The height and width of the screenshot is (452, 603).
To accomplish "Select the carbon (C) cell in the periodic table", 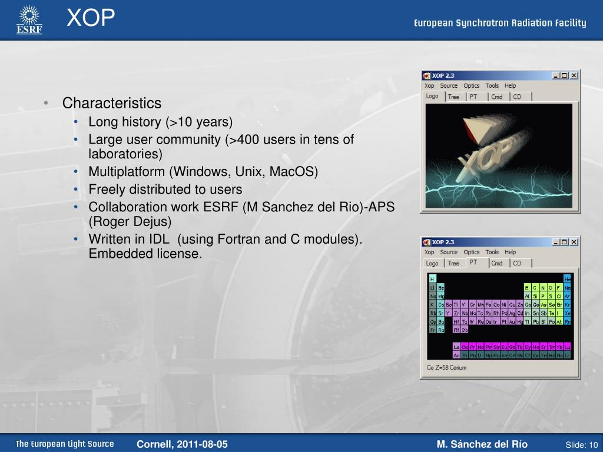I will [536, 287].
